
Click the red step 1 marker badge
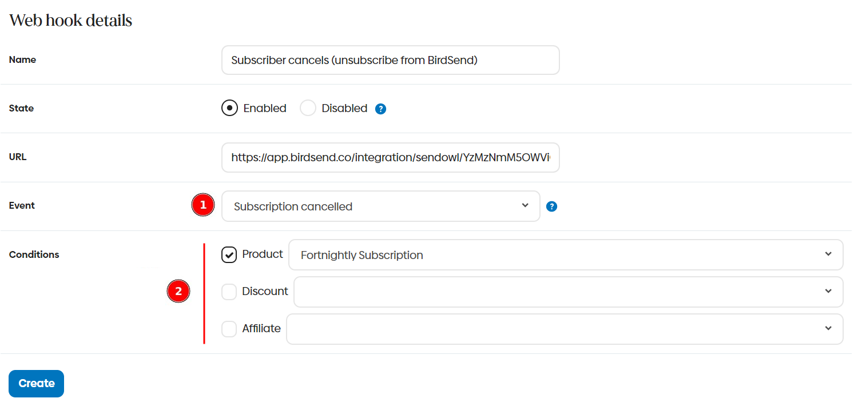202,205
